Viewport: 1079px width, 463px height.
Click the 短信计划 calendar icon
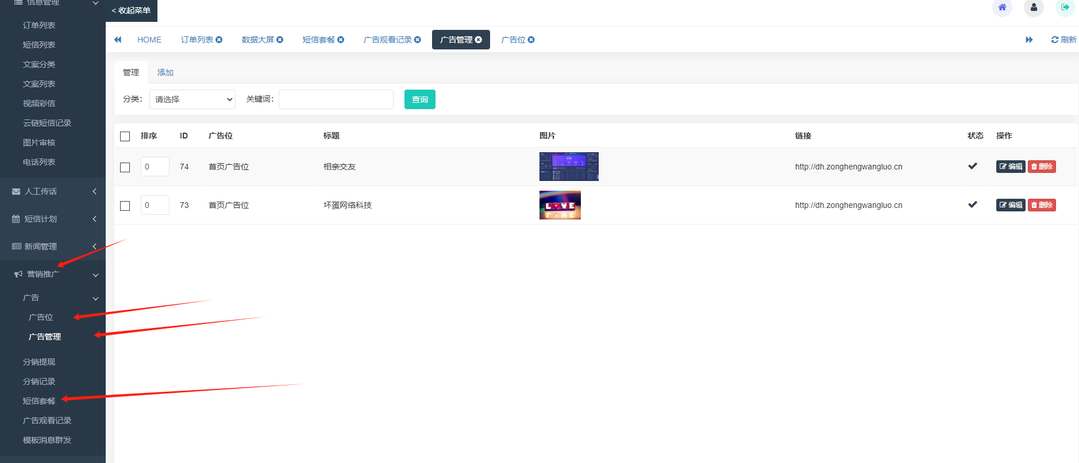(16, 219)
